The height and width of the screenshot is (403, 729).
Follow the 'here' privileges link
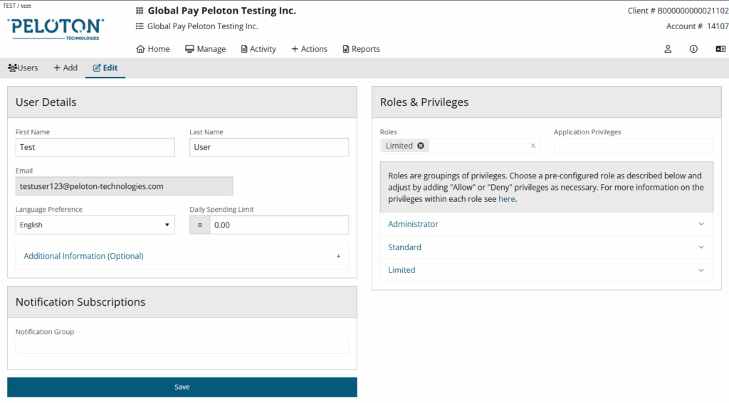click(506, 199)
